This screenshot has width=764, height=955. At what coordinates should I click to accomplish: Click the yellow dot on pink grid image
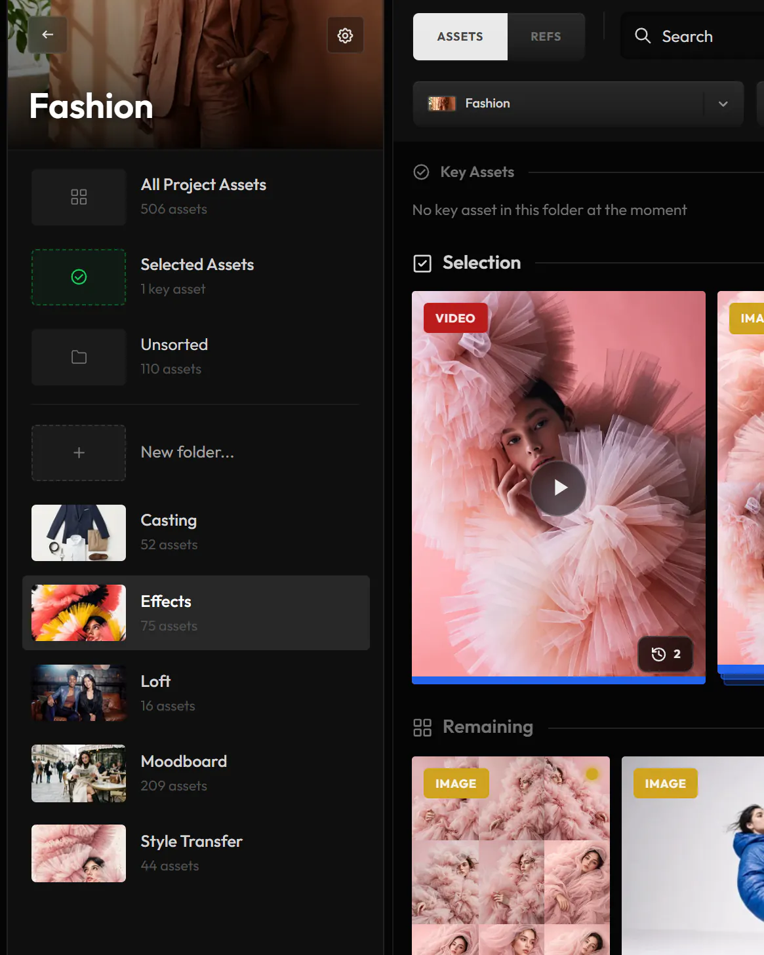[592, 774]
